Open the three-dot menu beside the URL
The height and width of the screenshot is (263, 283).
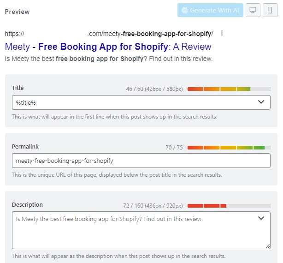click(x=222, y=33)
